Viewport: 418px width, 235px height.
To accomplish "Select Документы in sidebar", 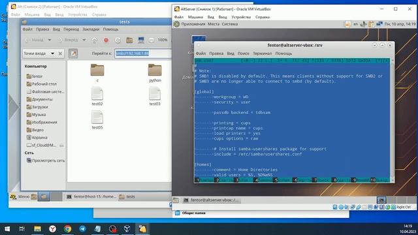I will tap(39, 99).
